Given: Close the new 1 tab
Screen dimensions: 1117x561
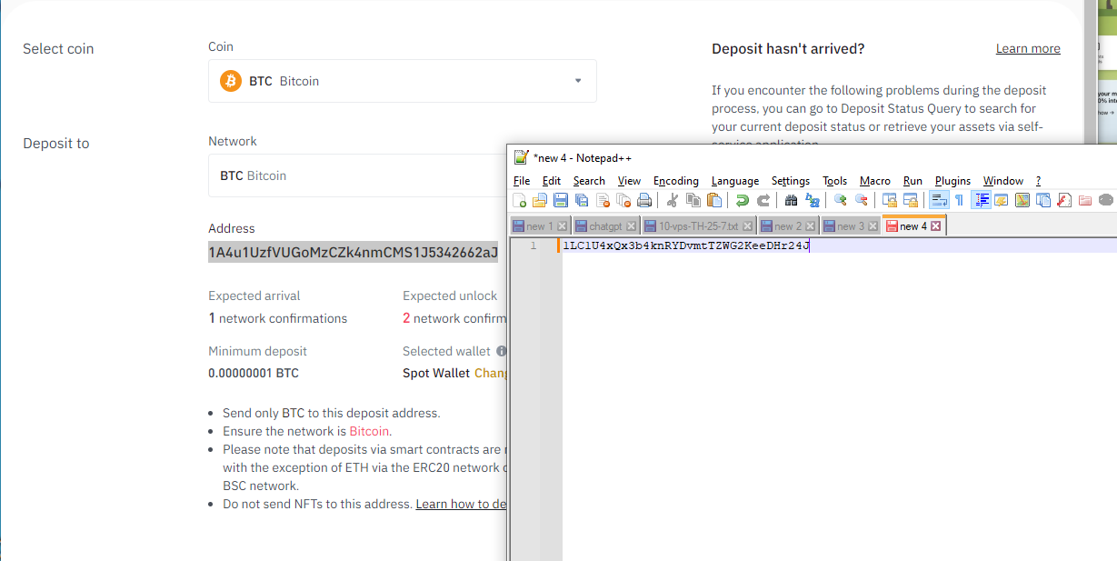Looking at the screenshot, I should click(x=562, y=226).
